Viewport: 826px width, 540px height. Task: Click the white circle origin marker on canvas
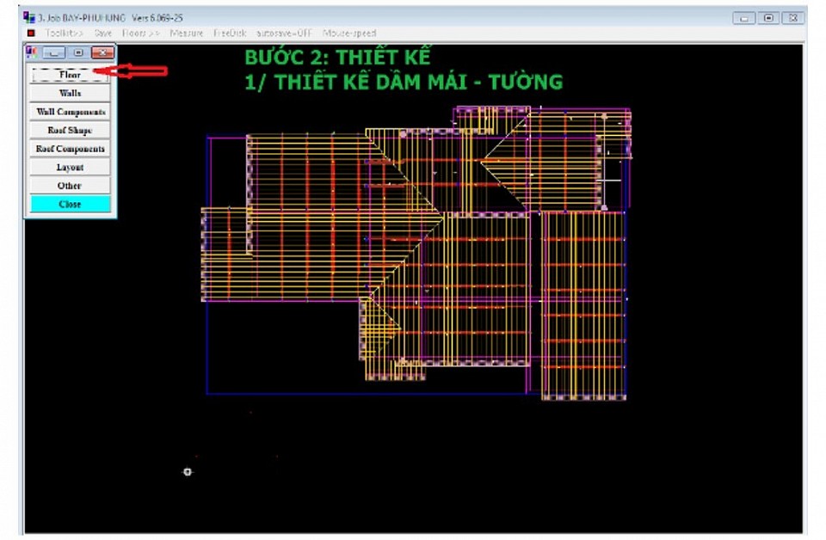[x=188, y=471]
